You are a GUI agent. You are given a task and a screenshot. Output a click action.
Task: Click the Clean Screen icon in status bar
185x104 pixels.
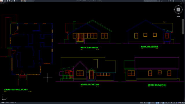tap(182, 103)
